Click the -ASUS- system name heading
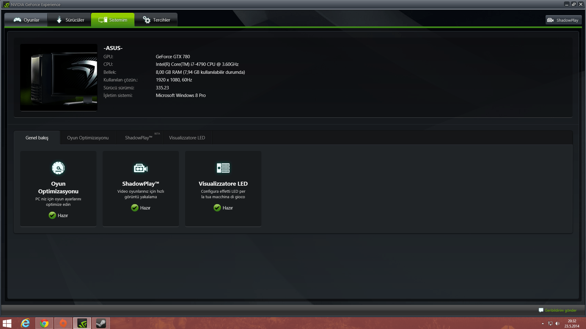This screenshot has width=586, height=329. tap(113, 48)
